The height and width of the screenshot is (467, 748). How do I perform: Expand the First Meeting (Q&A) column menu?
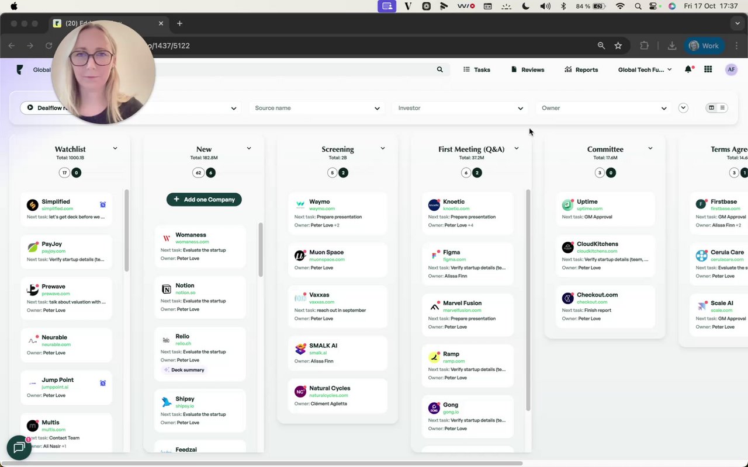(x=517, y=148)
